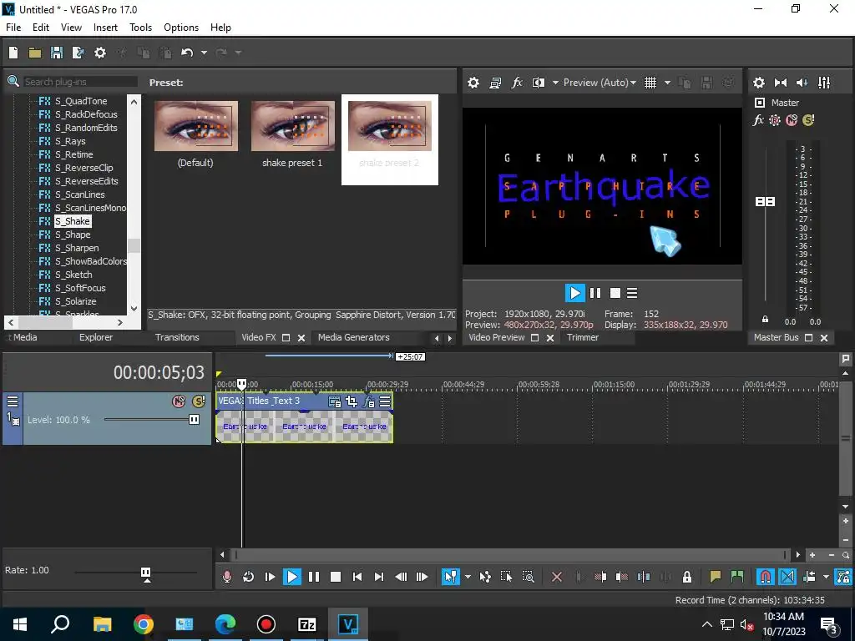Toggle Enable Snapping magnet icon
The width and height of the screenshot is (855, 641).
[x=766, y=577]
